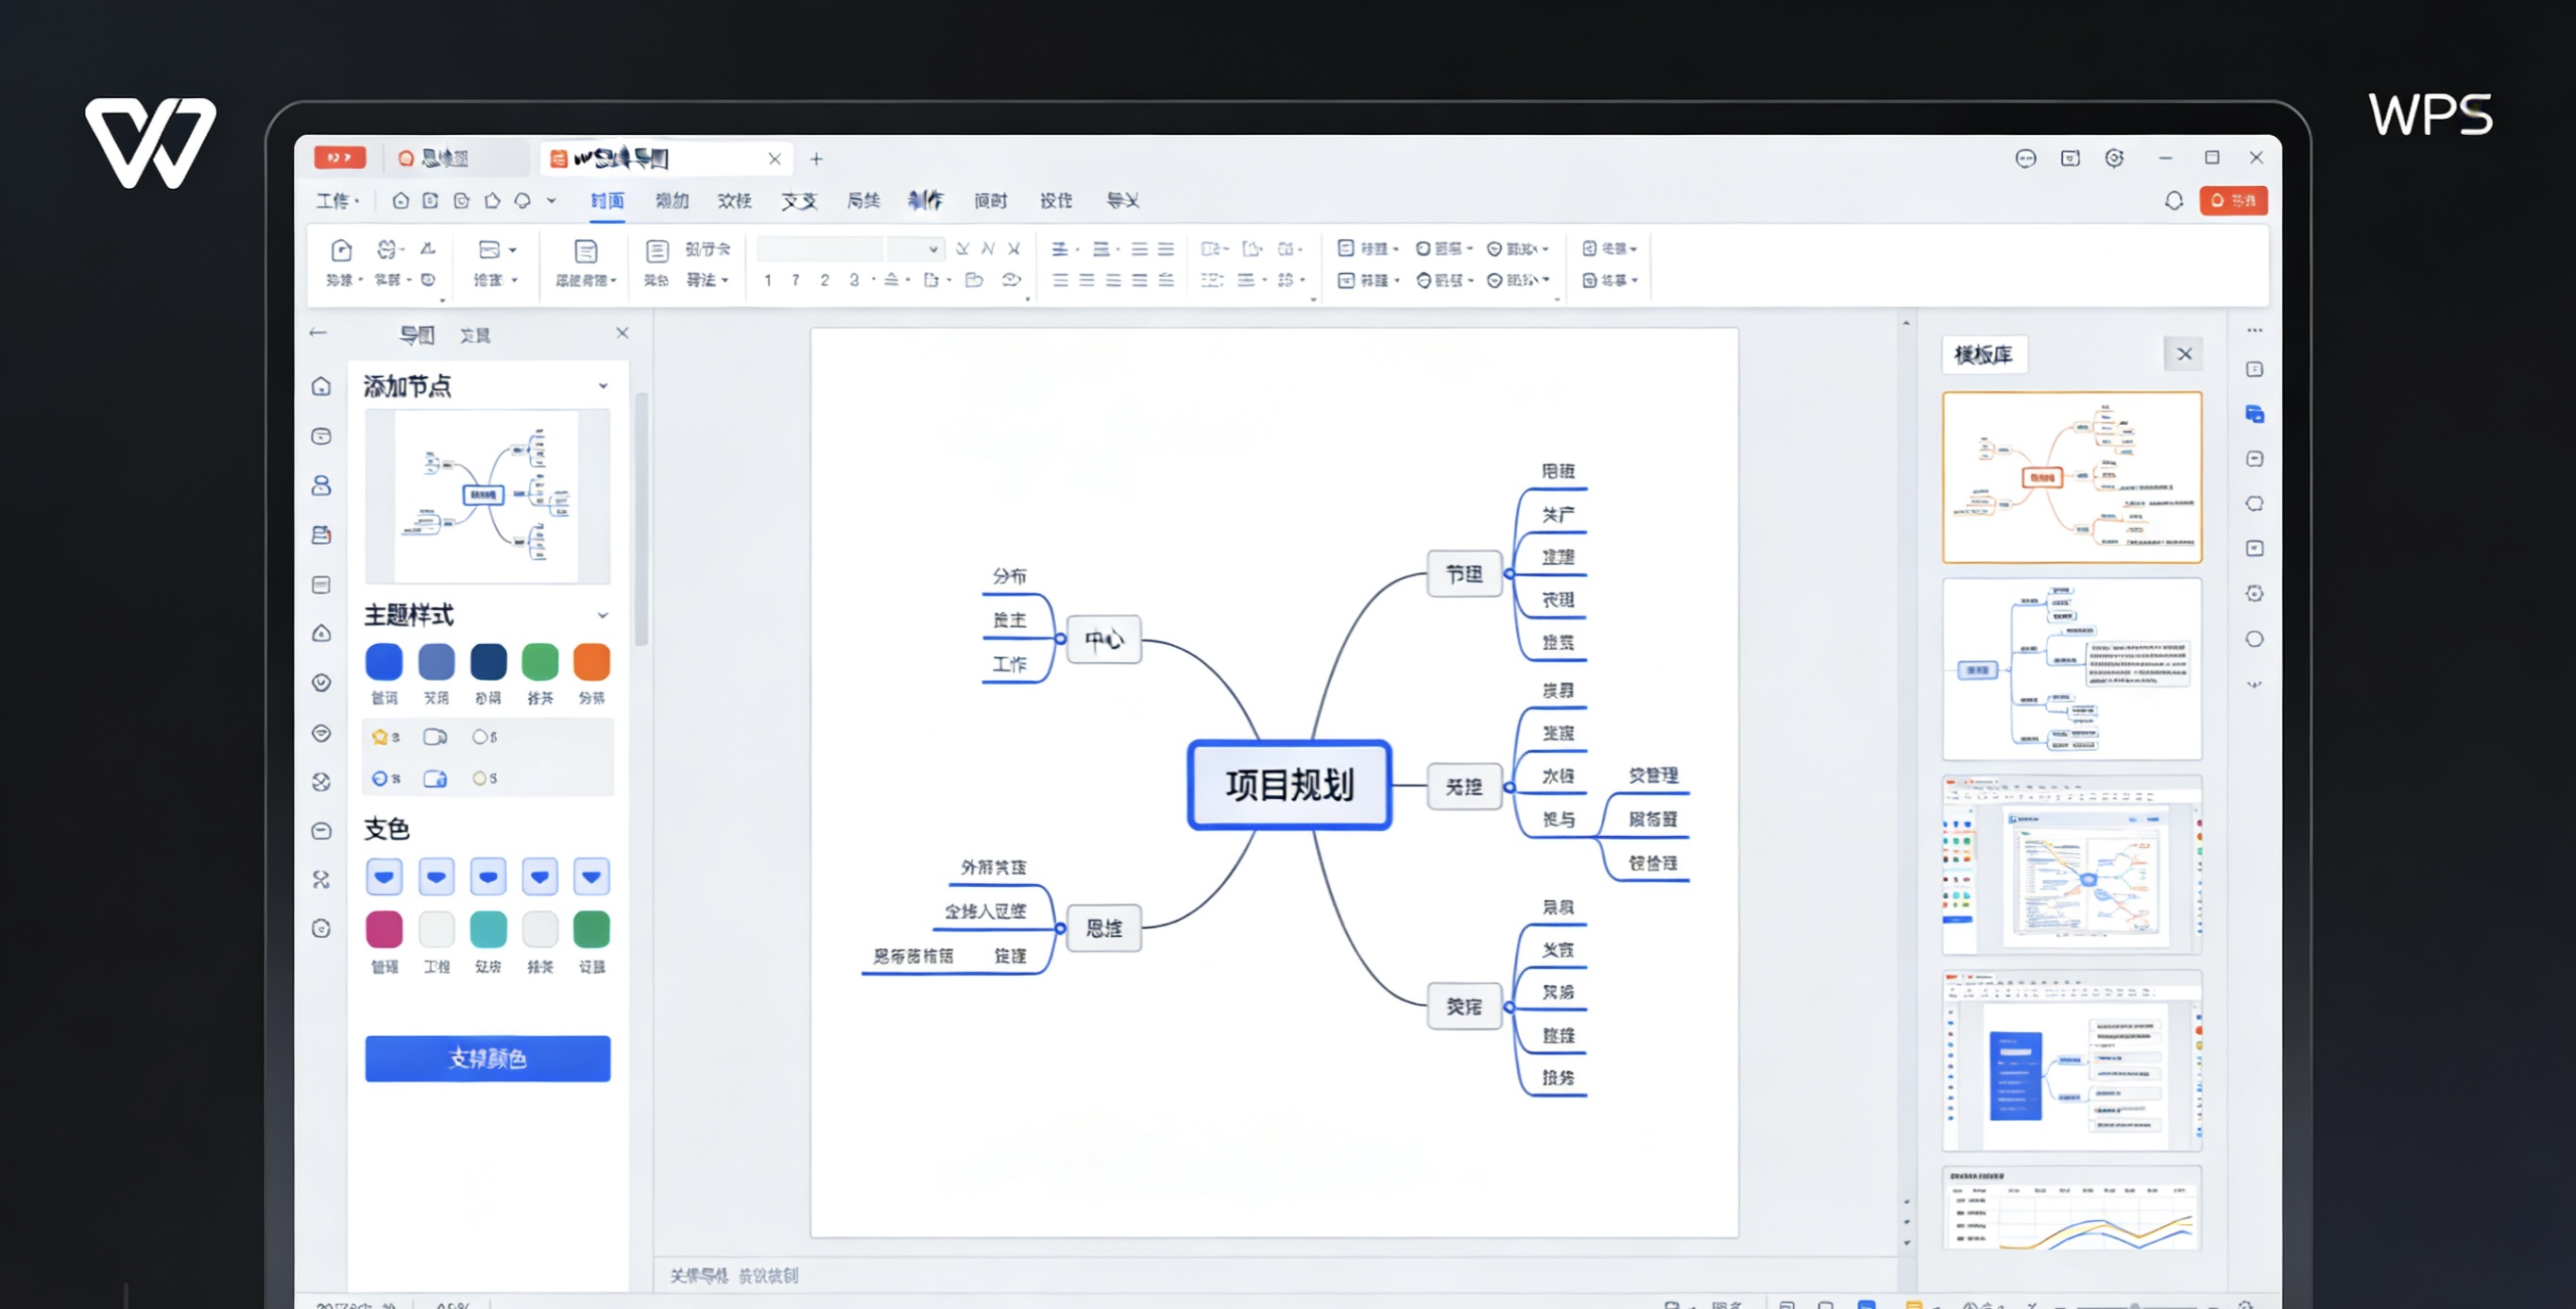Click the blue 支持颜色 button
Screen dimensions: 2576x1309
pos(487,1058)
